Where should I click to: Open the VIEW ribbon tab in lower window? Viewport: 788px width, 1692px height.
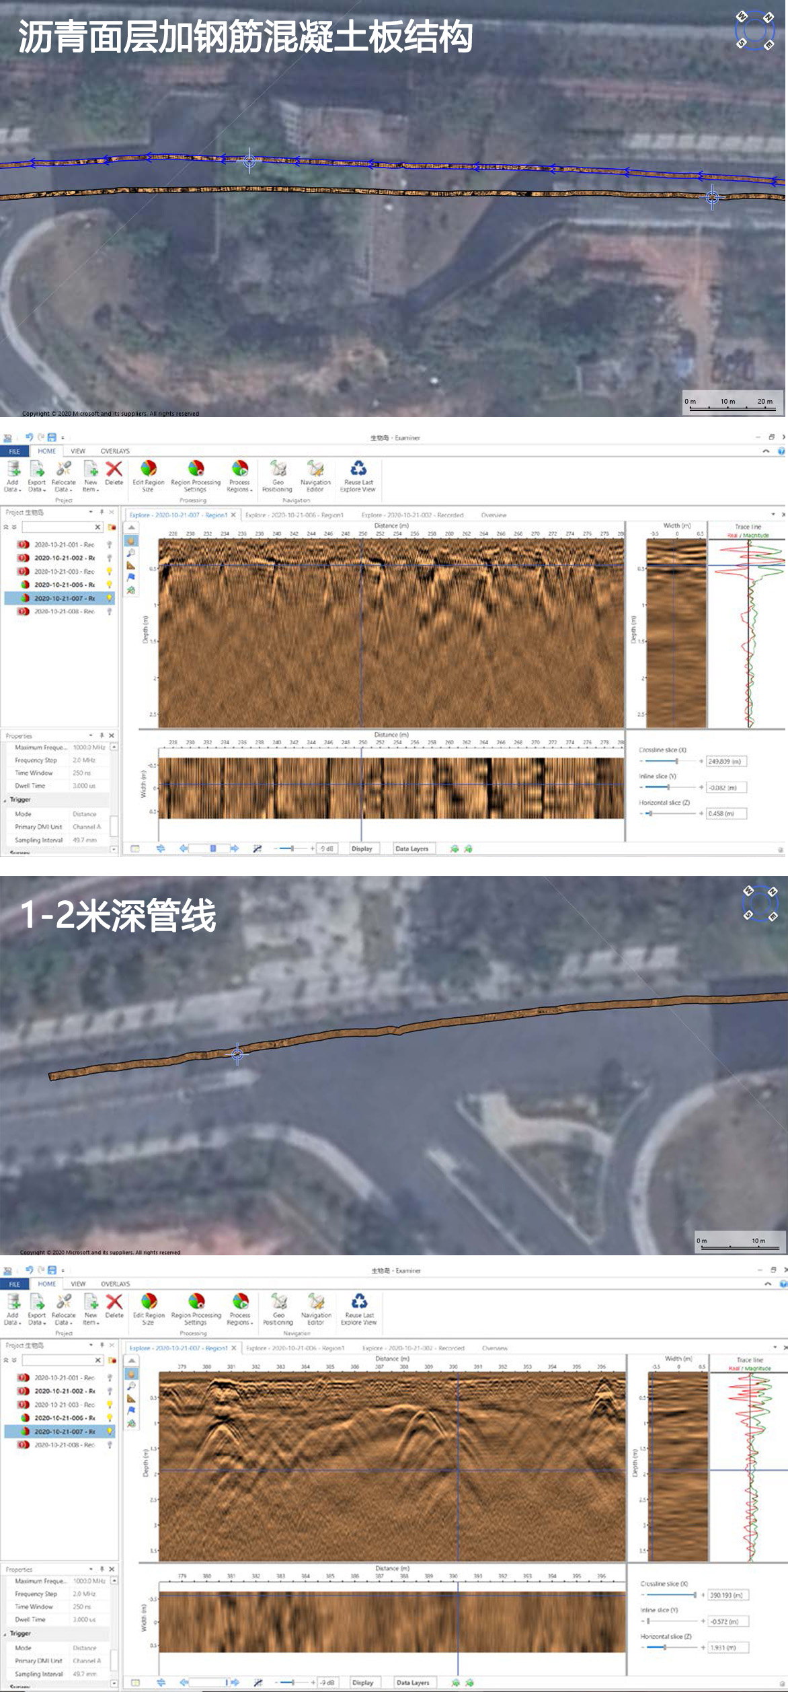(79, 1284)
